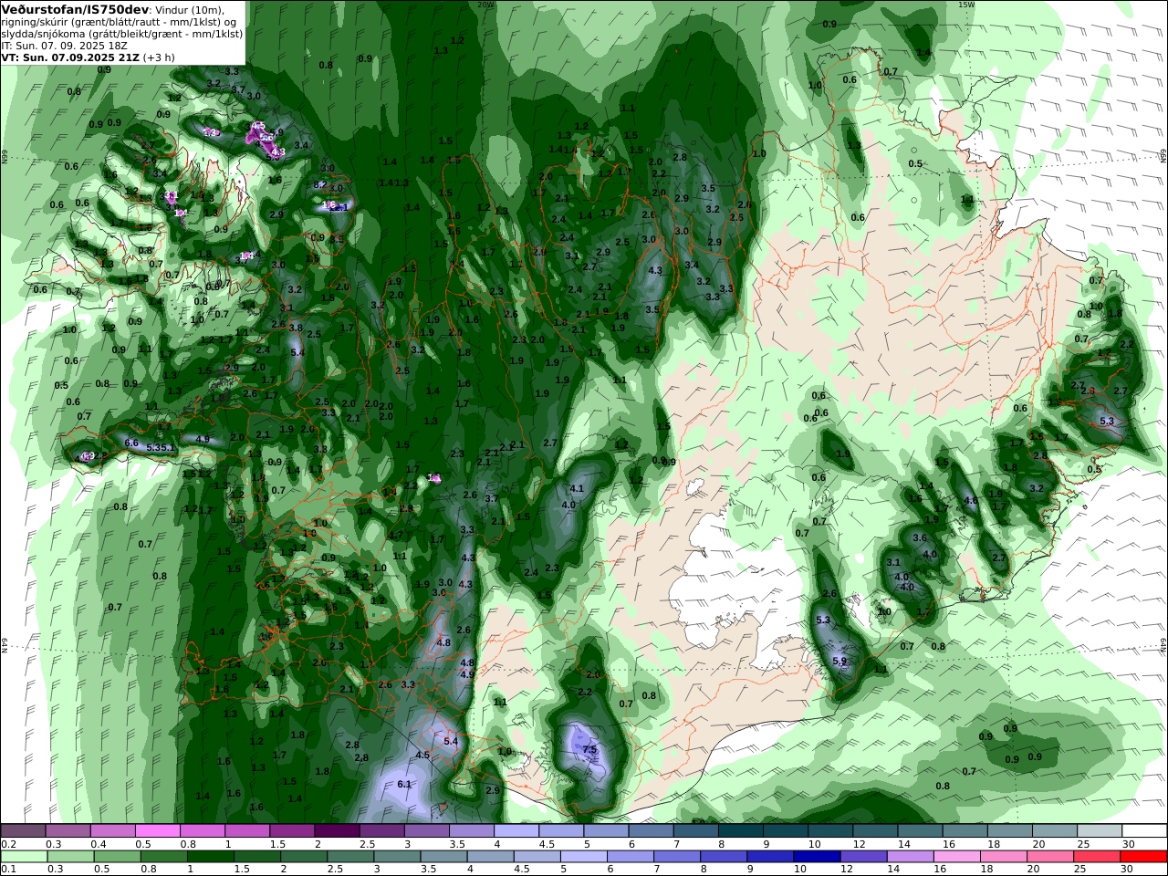Click the 0.8–1 green swatch in lower legend

(164, 857)
